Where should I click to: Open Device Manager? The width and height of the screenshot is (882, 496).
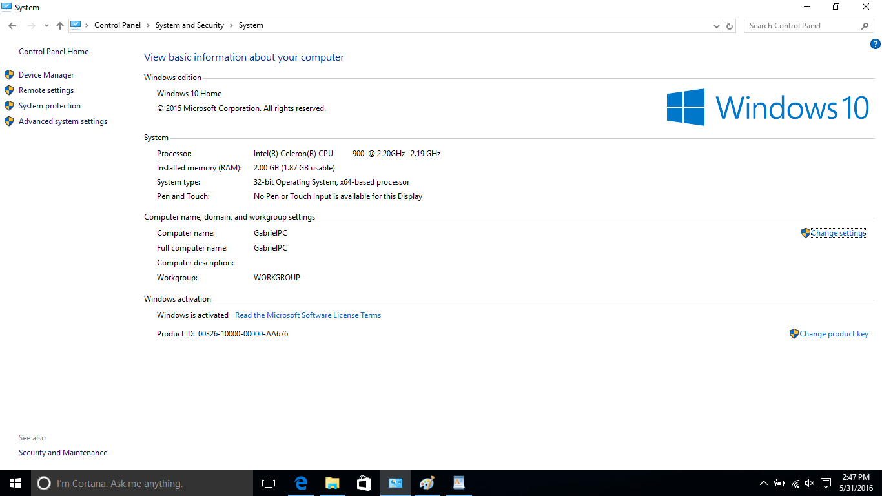[46, 75]
